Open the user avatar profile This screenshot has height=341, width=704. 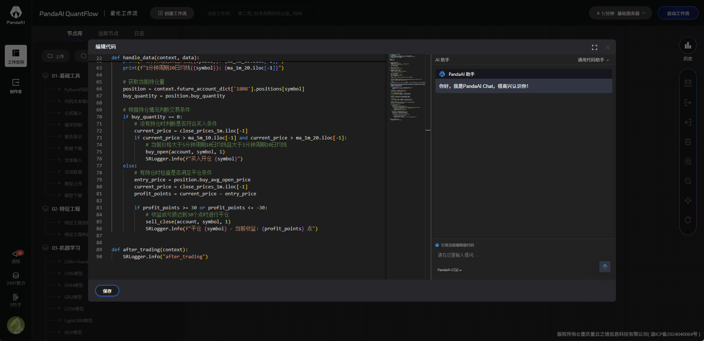click(x=16, y=325)
